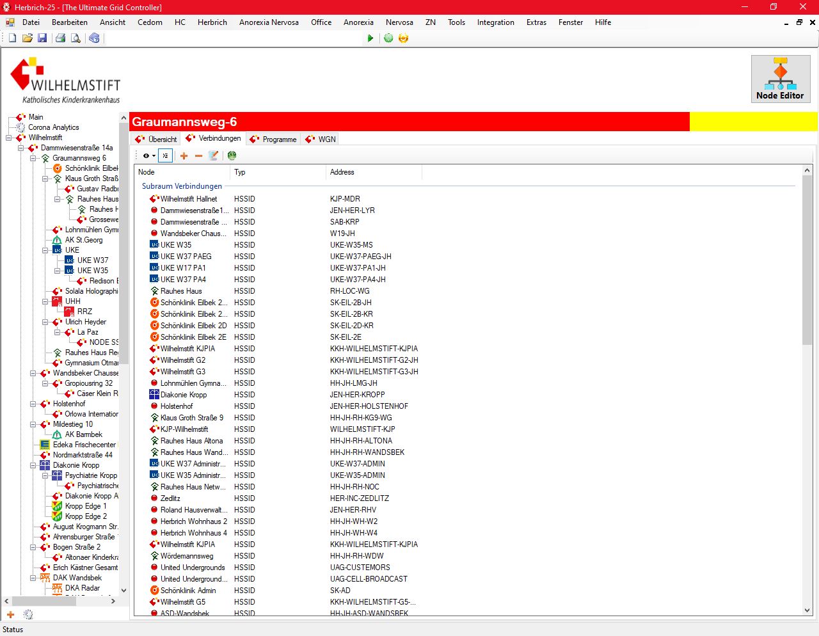Collapse the UHH tree node
The image size is (819, 636).
pyautogui.click(x=45, y=301)
